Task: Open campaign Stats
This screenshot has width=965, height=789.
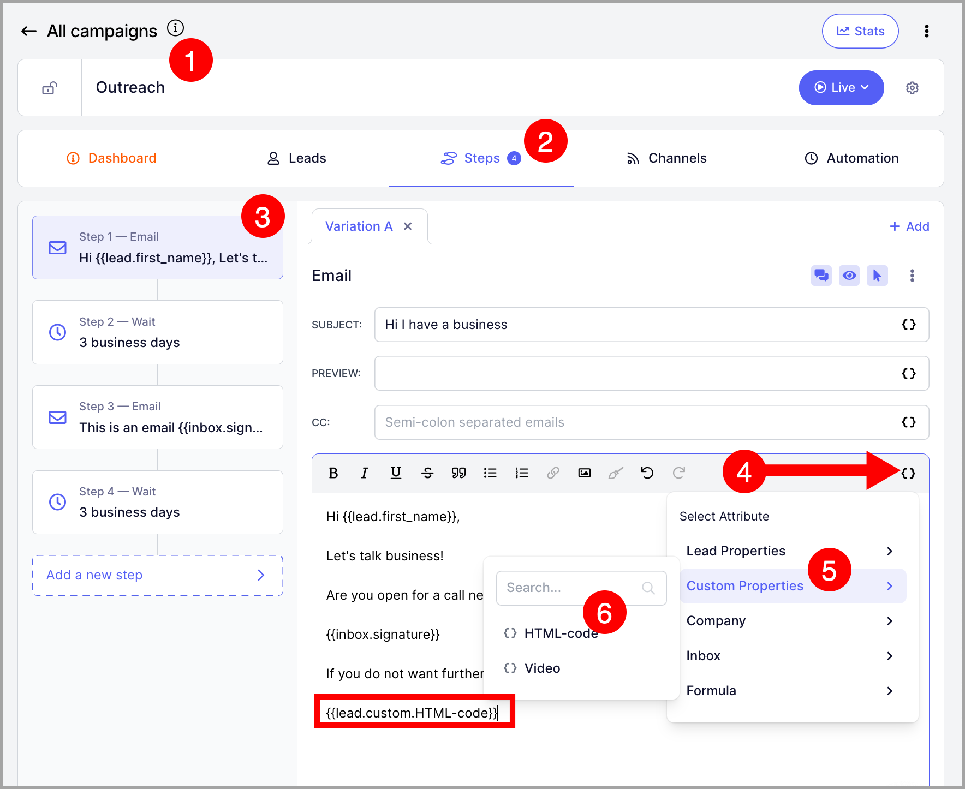Action: (860, 31)
